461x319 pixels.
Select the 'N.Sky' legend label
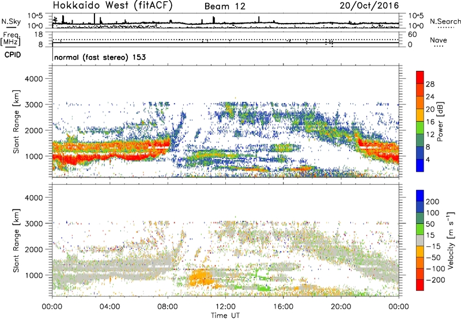coord(11,21)
